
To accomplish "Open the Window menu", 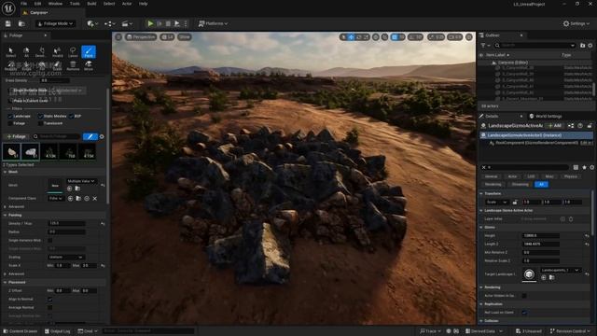I will click(x=56, y=4).
